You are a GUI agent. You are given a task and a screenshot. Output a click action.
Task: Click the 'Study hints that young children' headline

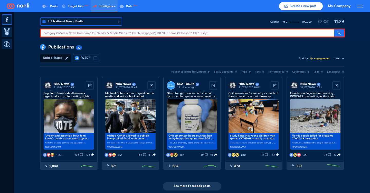253,137
